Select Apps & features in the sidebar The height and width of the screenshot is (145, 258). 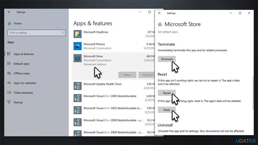[x=24, y=54]
